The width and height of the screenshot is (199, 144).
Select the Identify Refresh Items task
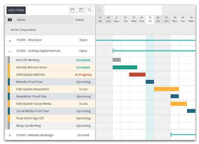pos(32,68)
